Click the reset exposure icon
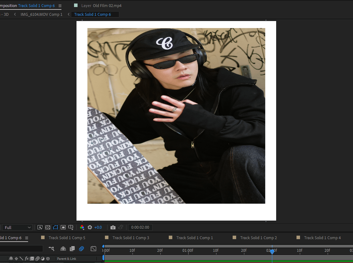This screenshot has width=353, height=263. pyautogui.click(x=90, y=227)
